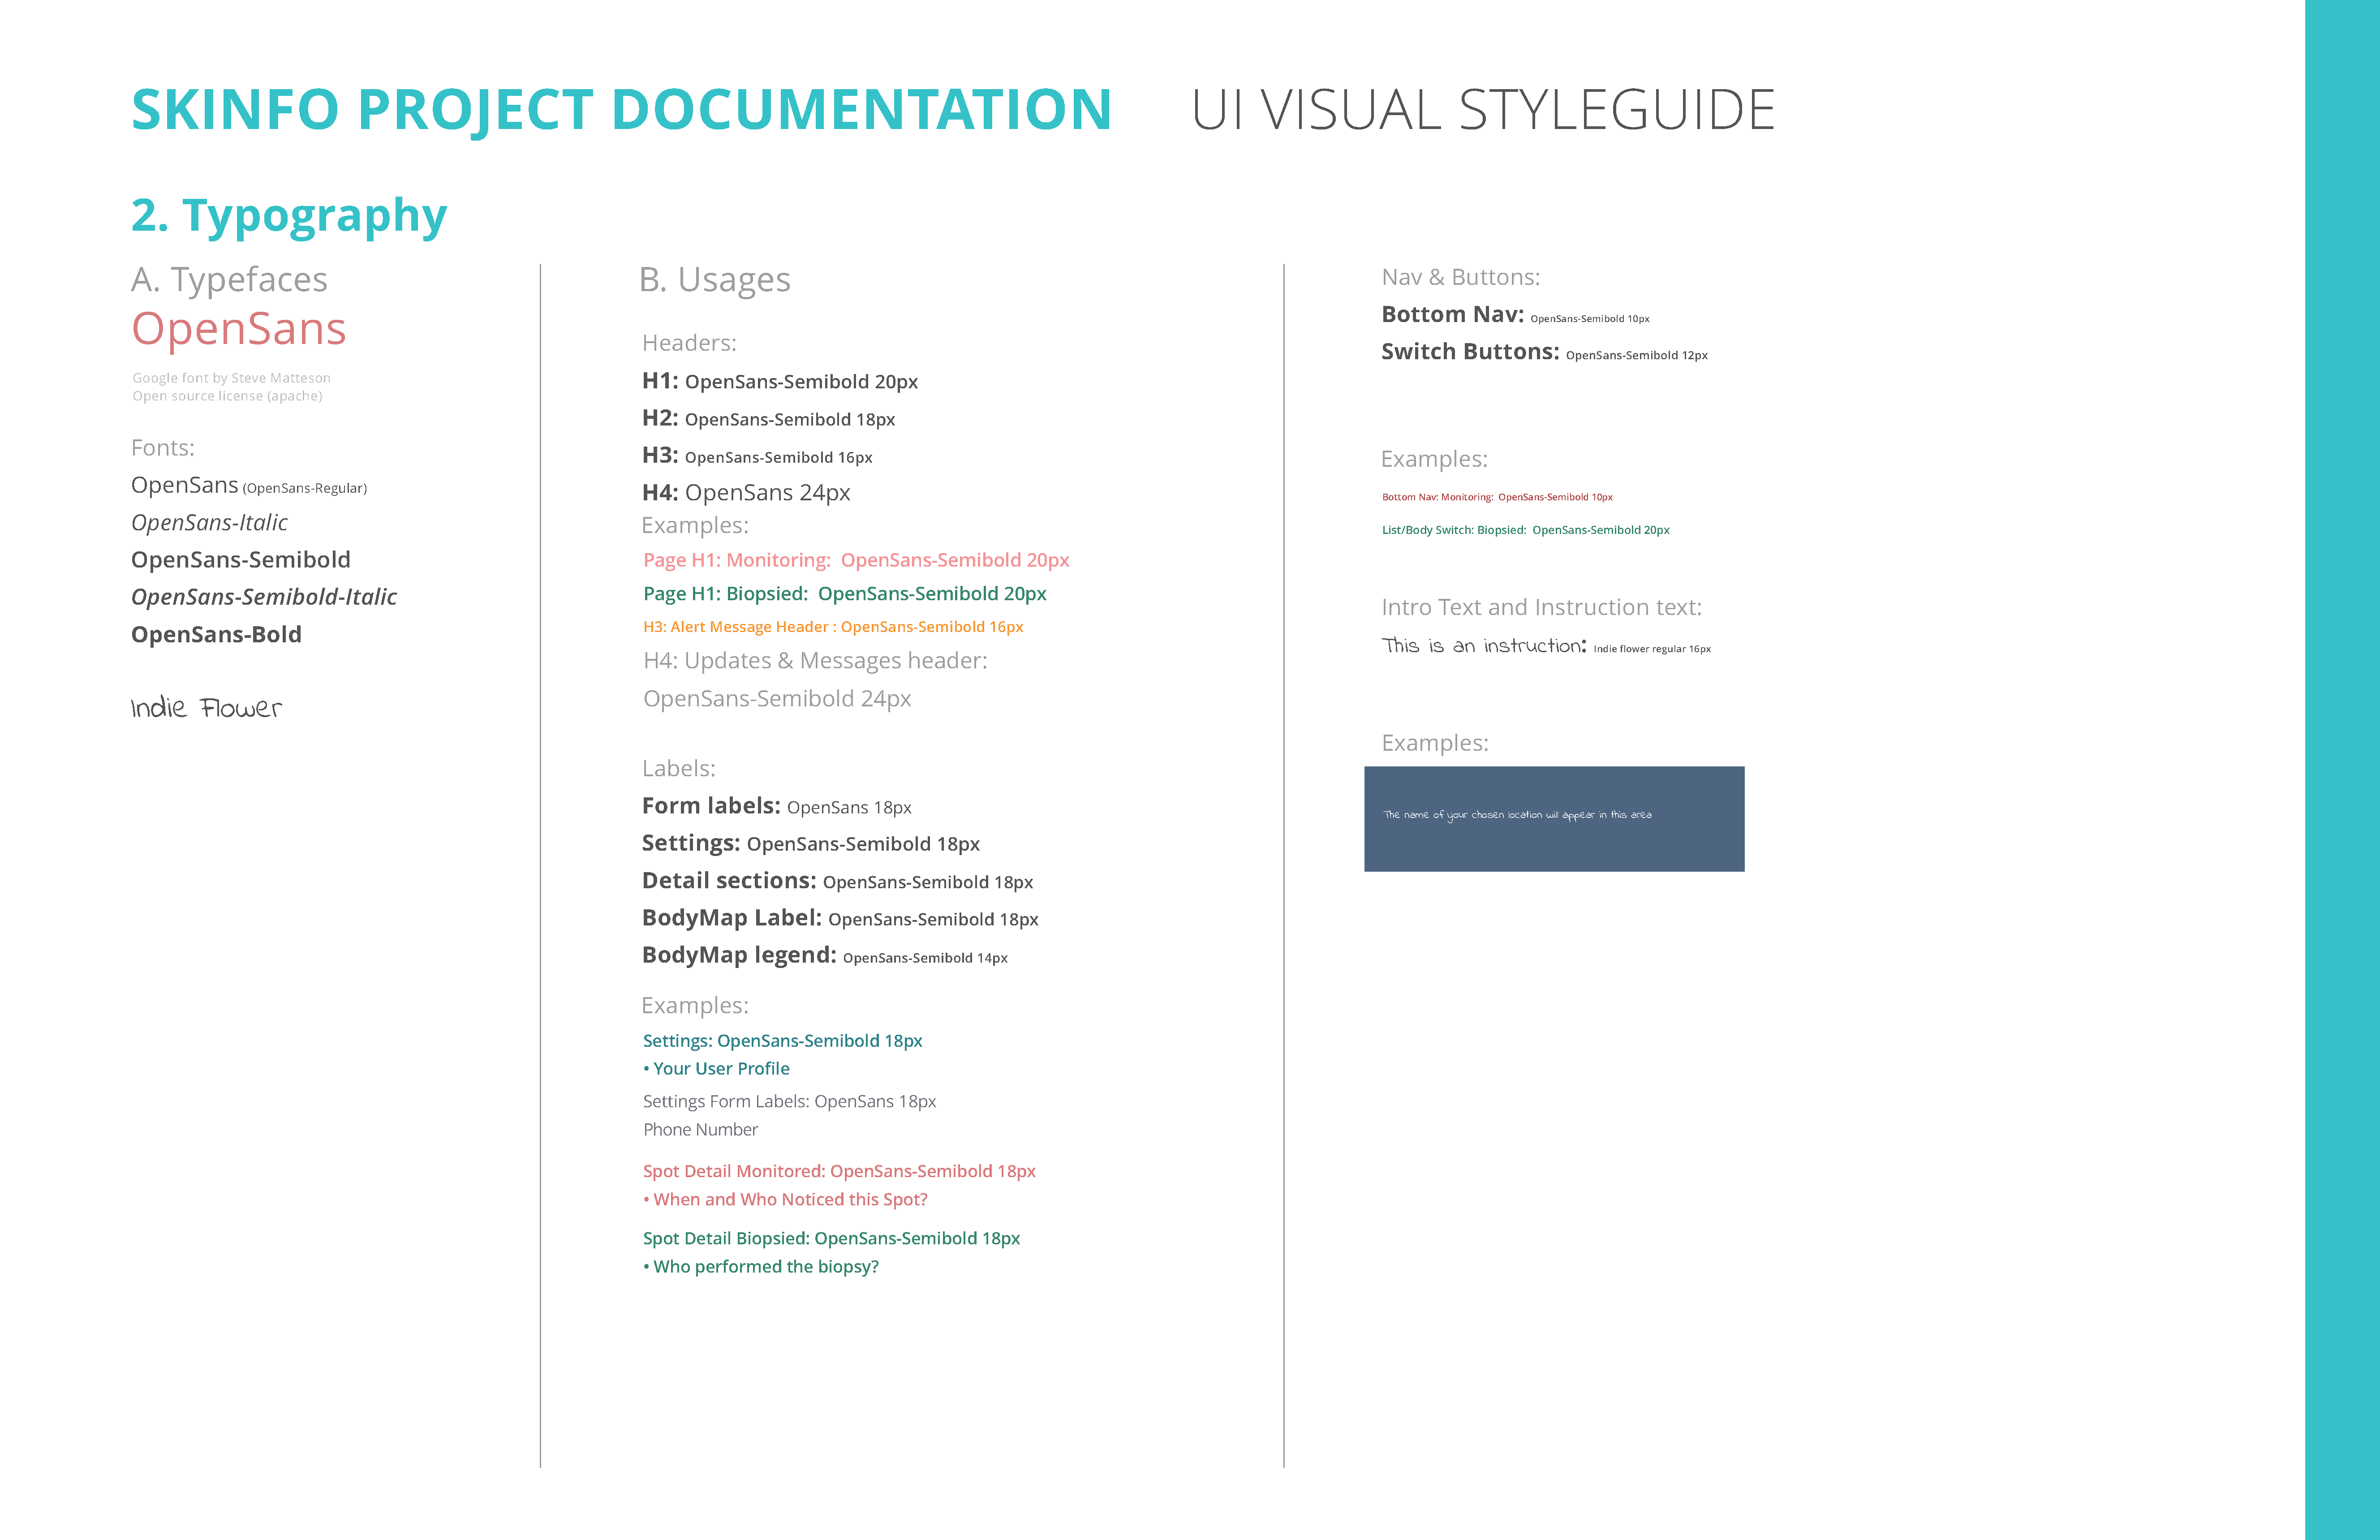Click 'Spot Detail Monitored' red example
Image resolution: width=2380 pixels, height=1540 pixels.
pyautogui.click(x=839, y=1171)
